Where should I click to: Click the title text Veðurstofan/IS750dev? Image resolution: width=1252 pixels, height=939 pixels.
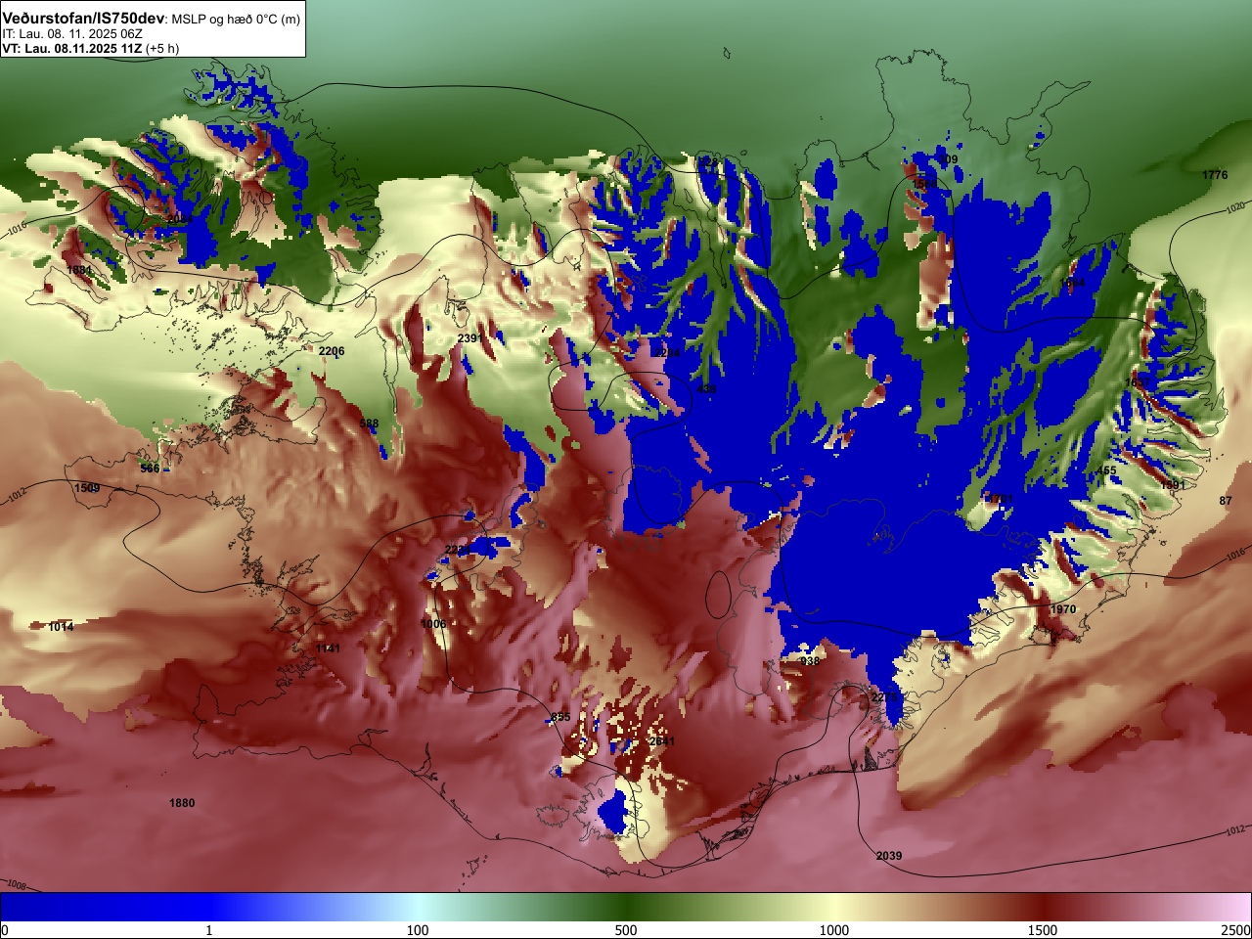pyautogui.click(x=84, y=19)
